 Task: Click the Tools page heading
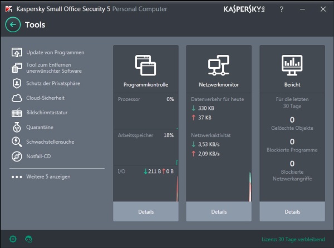(35, 25)
